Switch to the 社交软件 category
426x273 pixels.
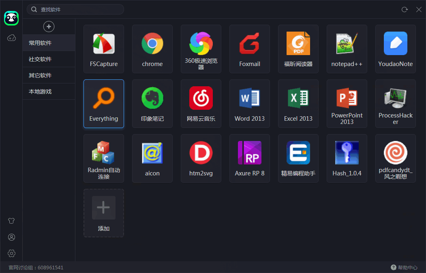click(49, 59)
